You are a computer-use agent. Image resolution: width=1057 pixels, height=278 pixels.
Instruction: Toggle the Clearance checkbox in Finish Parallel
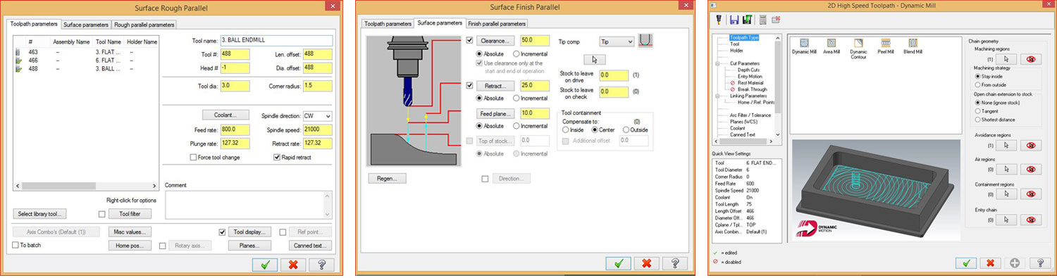[470, 40]
